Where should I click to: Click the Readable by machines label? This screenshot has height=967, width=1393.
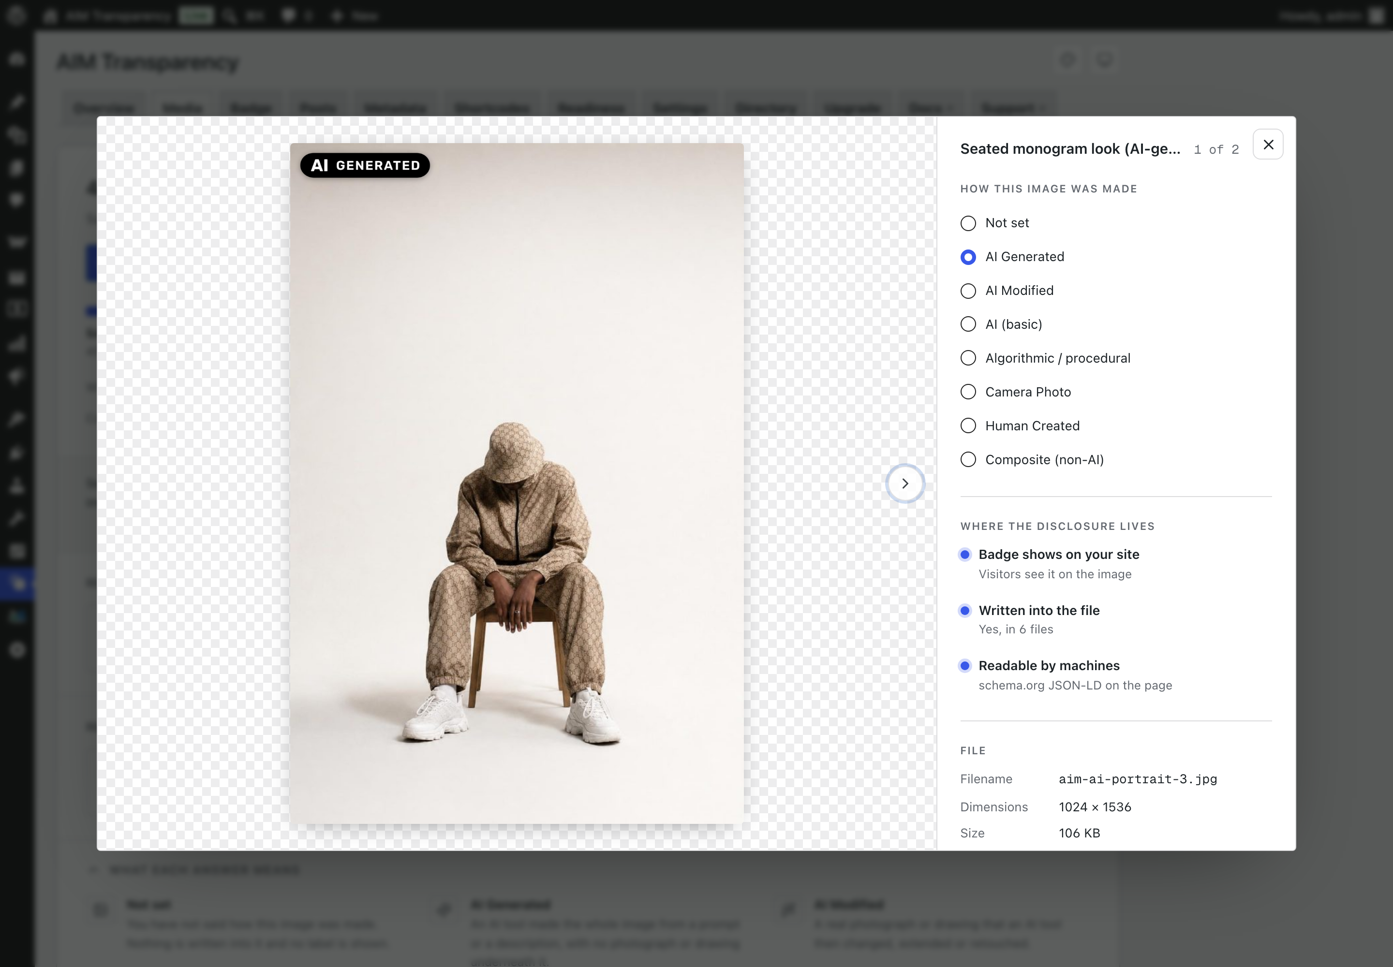(1049, 665)
